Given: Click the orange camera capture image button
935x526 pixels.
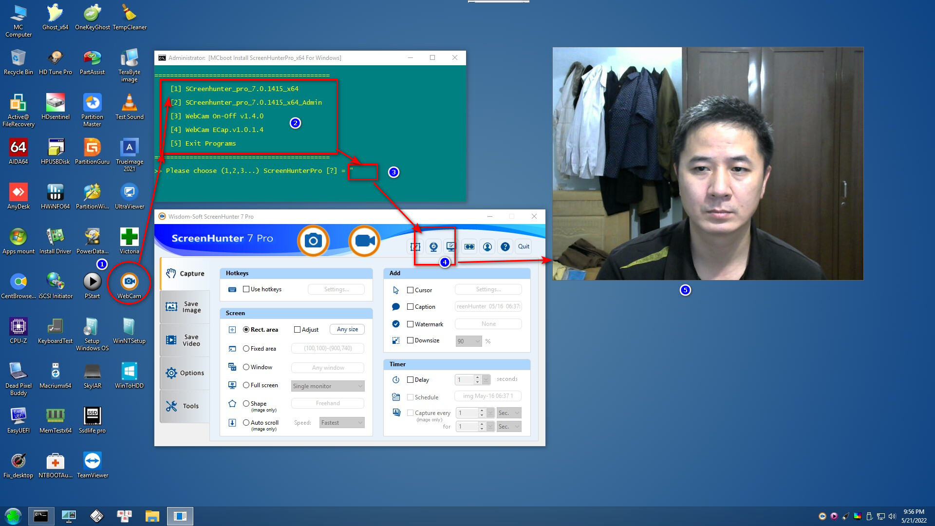Looking at the screenshot, I should 313,241.
